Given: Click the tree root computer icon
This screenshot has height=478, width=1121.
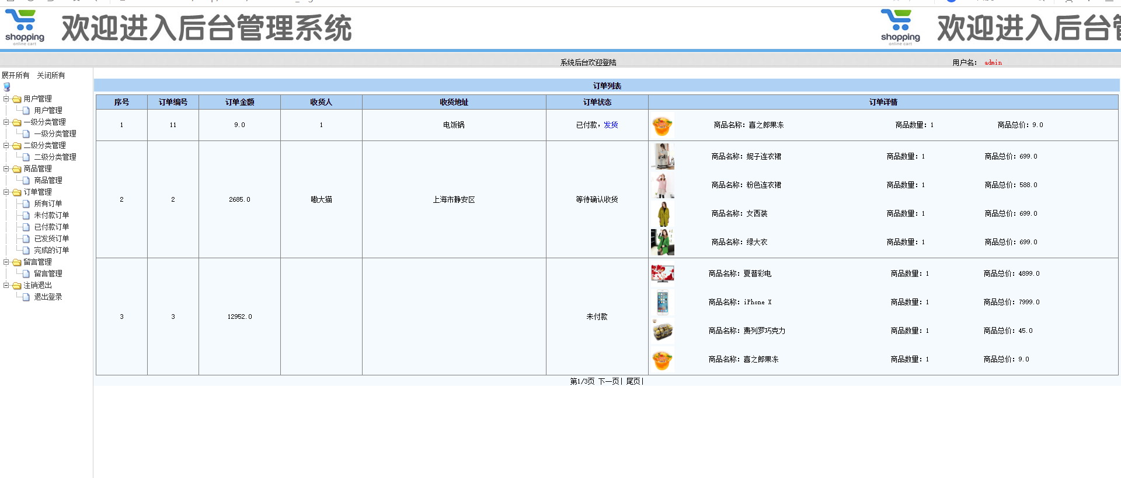Looking at the screenshot, I should 7,87.
